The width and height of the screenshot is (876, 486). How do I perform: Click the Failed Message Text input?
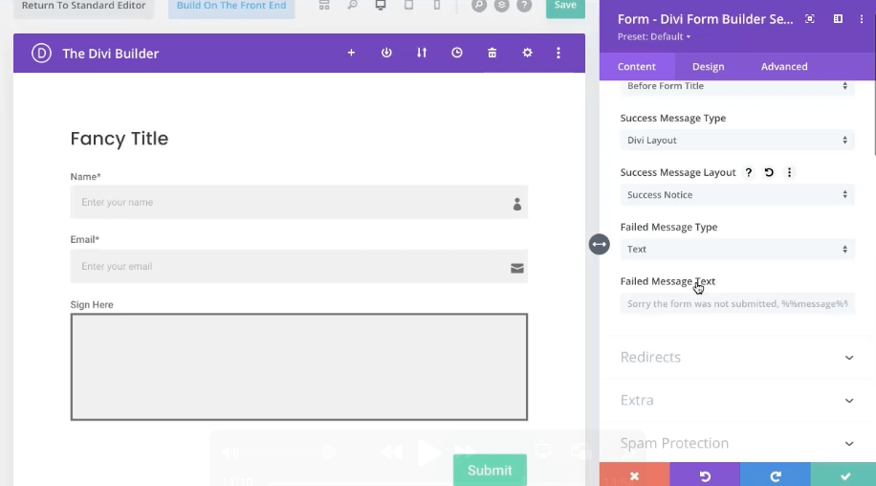click(737, 304)
